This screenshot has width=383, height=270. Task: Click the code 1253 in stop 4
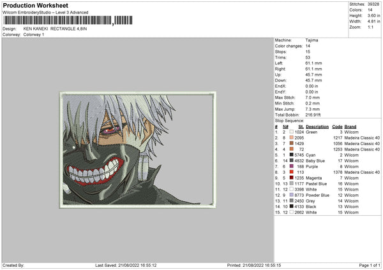coord(338,149)
